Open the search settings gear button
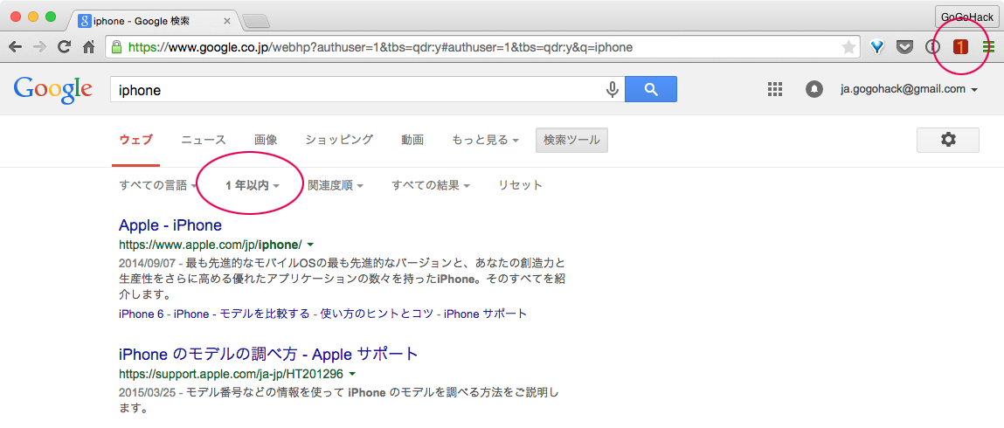Screen dimensions: 1004x428 948,140
